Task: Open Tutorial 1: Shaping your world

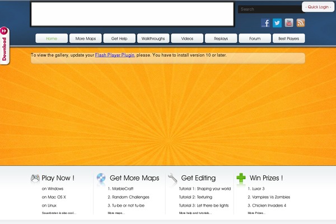Action: click(x=205, y=189)
